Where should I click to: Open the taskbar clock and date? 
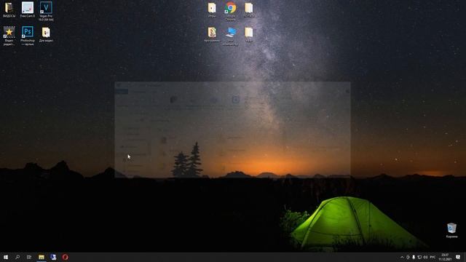pos(445,257)
